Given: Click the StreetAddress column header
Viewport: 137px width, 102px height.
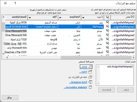Looking at the screenshot, I should [x=16, y=17].
